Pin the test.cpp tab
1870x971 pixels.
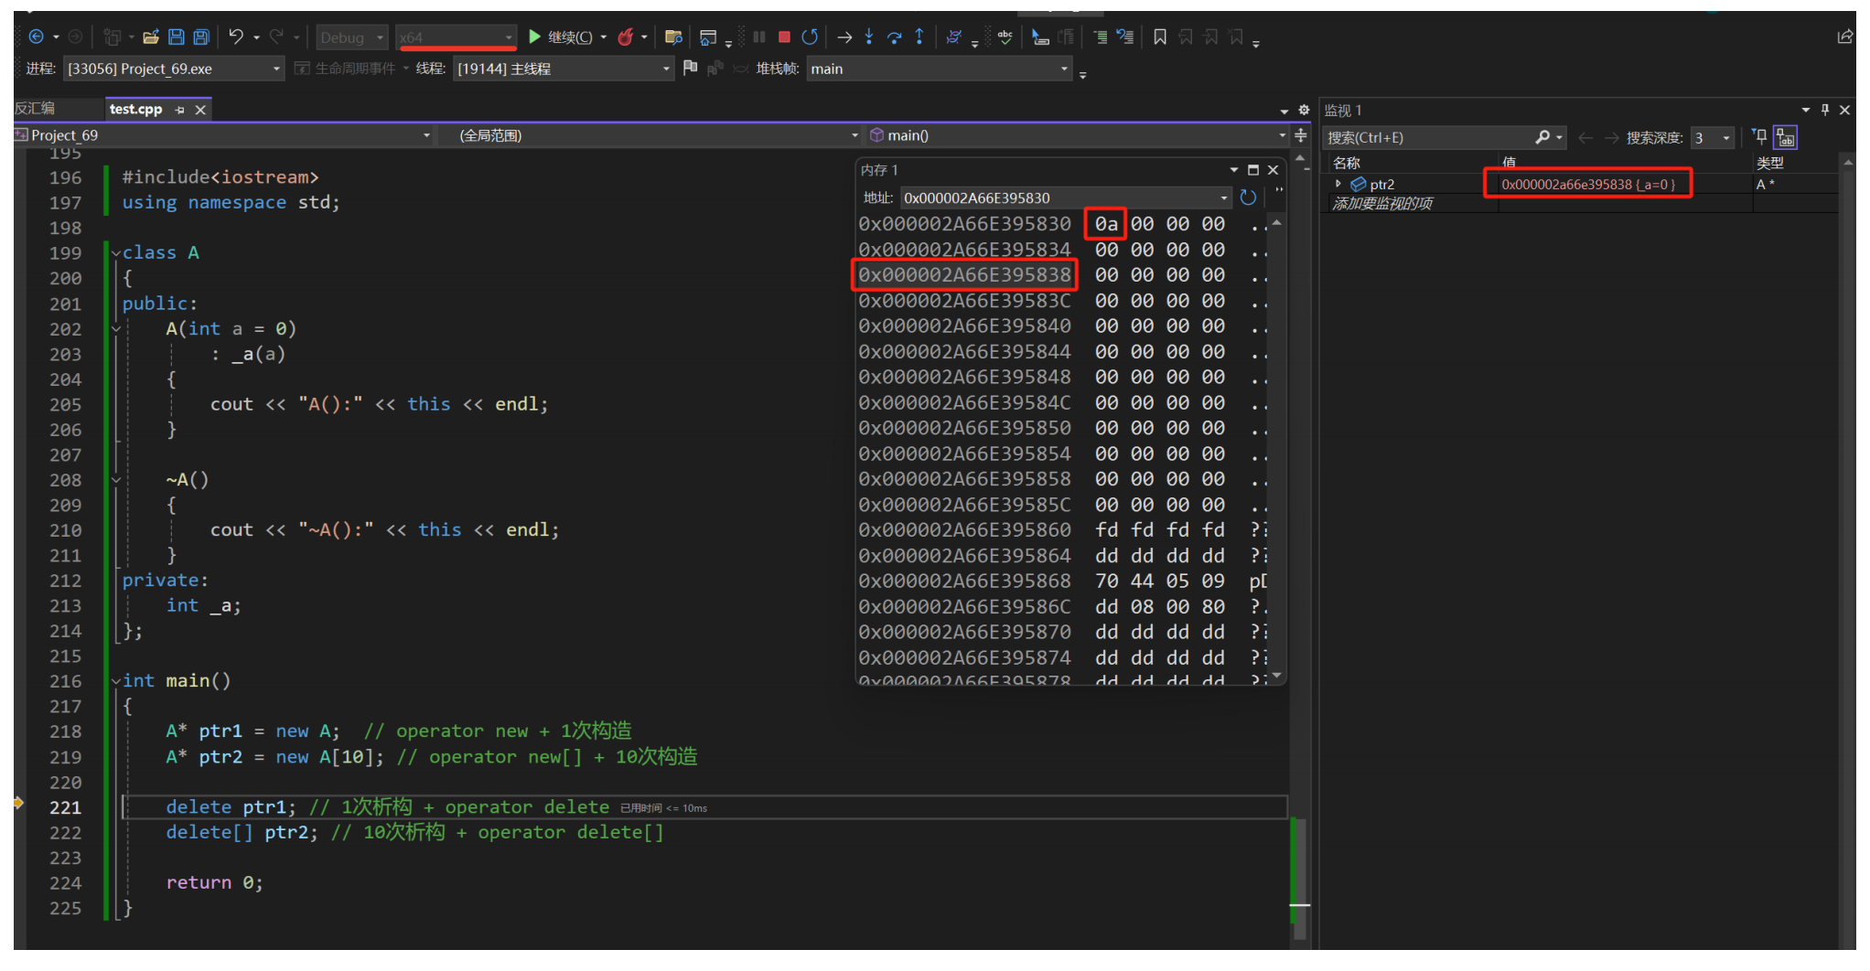click(180, 110)
